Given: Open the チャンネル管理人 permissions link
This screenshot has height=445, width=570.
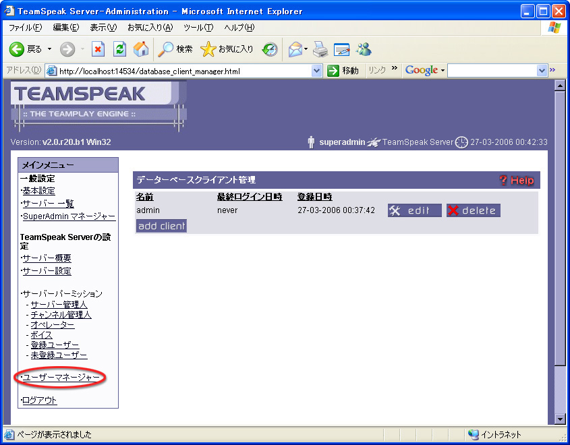Looking at the screenshot, I should pos(61,315).
